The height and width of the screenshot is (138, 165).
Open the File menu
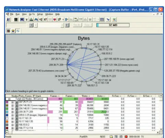pyautogui.click(x=12, y=14)
